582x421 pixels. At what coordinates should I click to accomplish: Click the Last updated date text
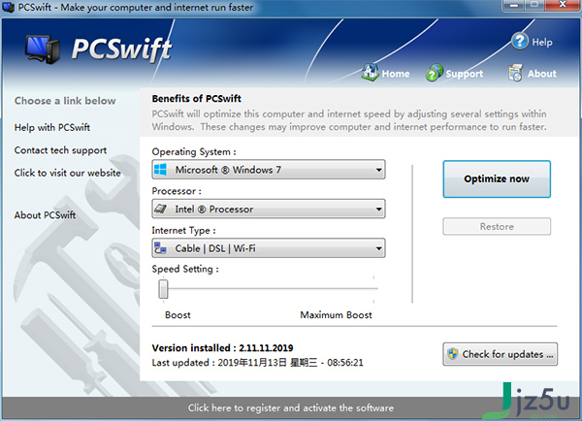pyautogui.click(x=257, y=363)
